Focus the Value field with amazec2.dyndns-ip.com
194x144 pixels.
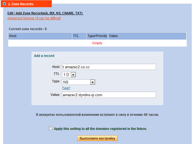click(x=109, y=95)
